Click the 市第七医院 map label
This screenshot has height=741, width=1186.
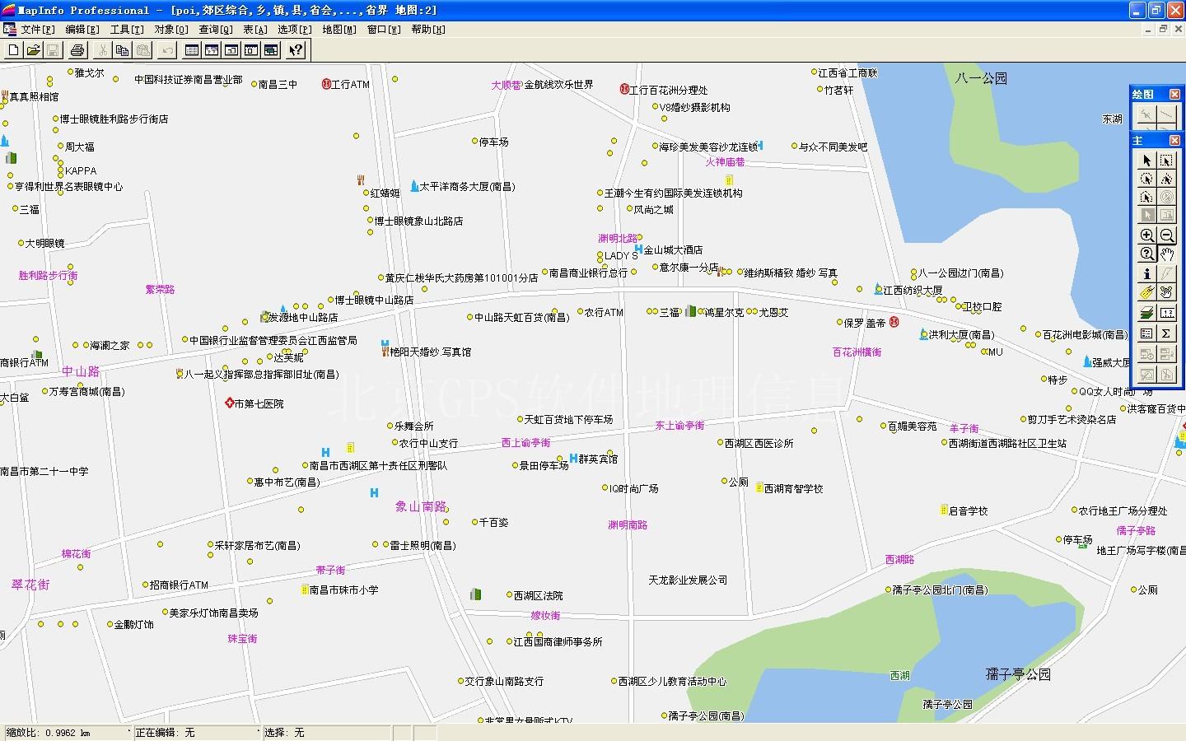click(x=259, y=404)
